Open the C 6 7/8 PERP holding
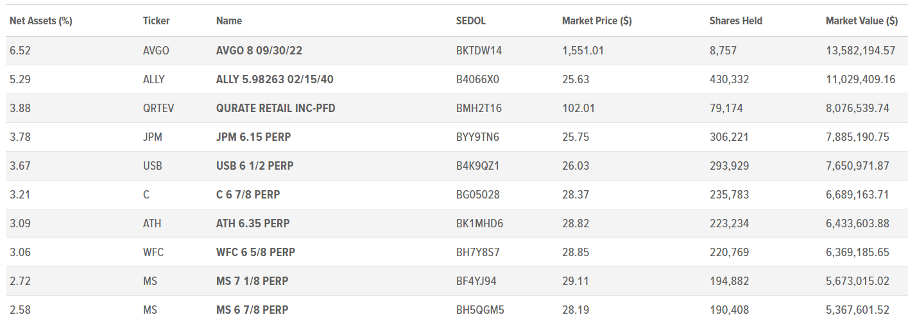The width and height of the screenshot is (908, 324). click(248, 195)
